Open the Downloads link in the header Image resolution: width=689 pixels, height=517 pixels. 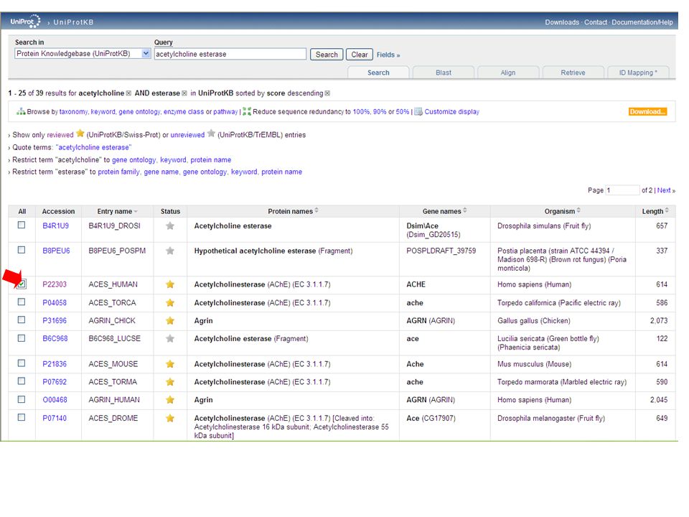click(x=562, y=22)
